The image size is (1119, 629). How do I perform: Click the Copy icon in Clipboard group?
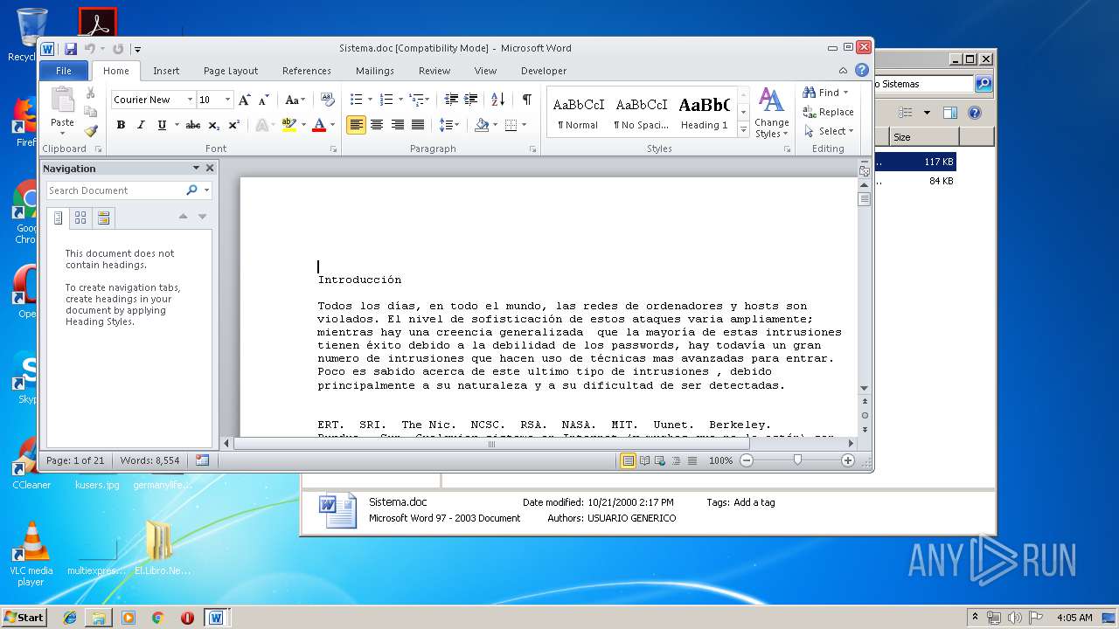point(90,112)
